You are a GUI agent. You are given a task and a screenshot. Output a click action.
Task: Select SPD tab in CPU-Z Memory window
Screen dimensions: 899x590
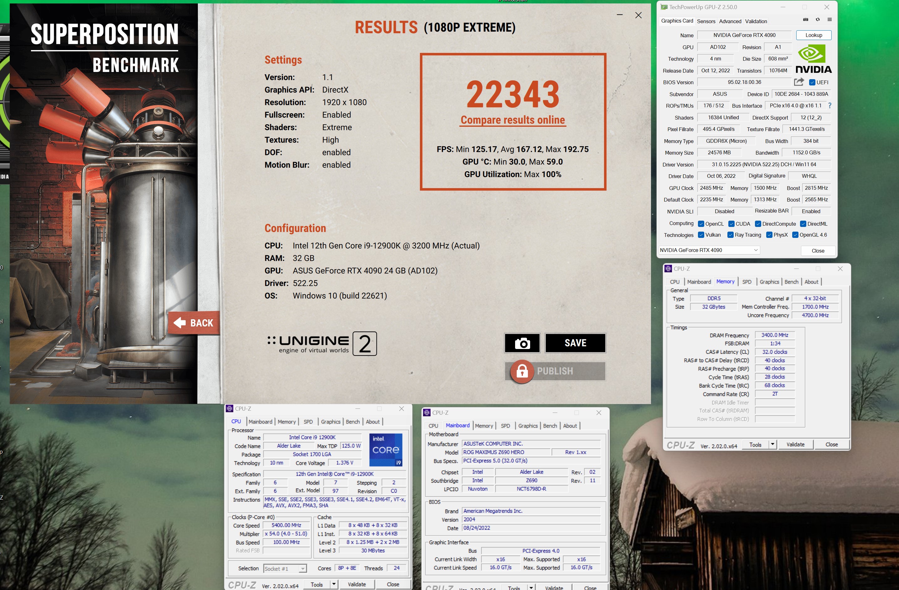tap(747, 282)
